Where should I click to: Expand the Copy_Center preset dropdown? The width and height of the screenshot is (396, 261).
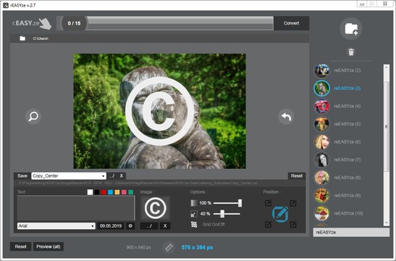coord(103,175)
